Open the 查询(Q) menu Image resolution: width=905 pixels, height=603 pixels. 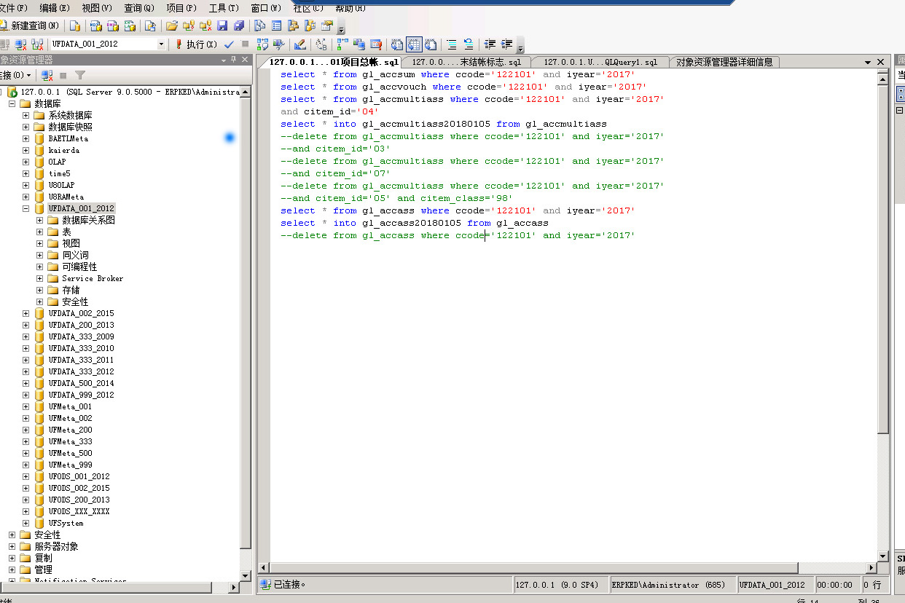(138, 7)
